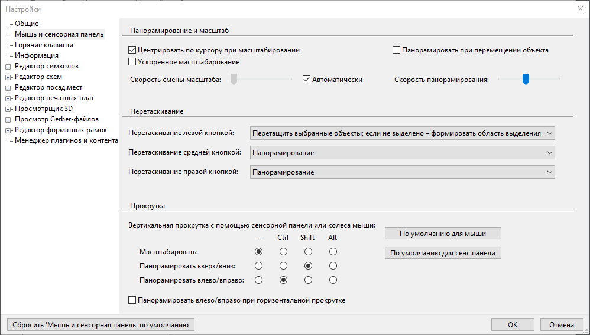Image resolution: width=590 pixels, height=335 pixels.
Task: Expand the Редактор схем tree node
Action: (x=8, y=77)
